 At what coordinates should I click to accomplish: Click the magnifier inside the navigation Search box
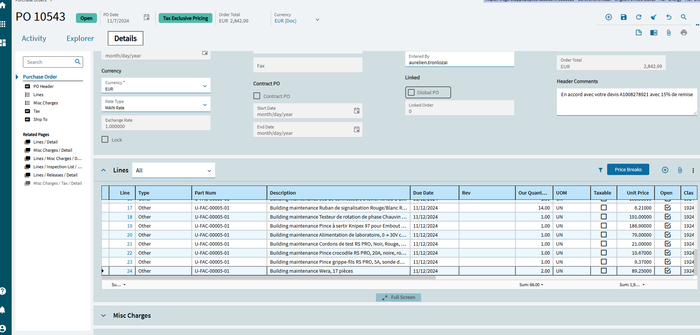click(x=78, y=62)
